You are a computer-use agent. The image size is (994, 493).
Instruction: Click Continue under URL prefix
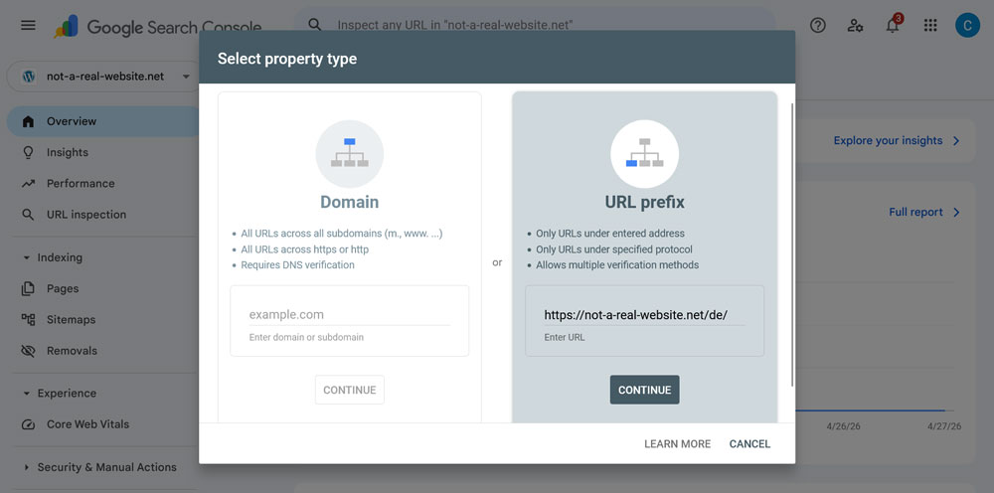click(x=645, y=390)
